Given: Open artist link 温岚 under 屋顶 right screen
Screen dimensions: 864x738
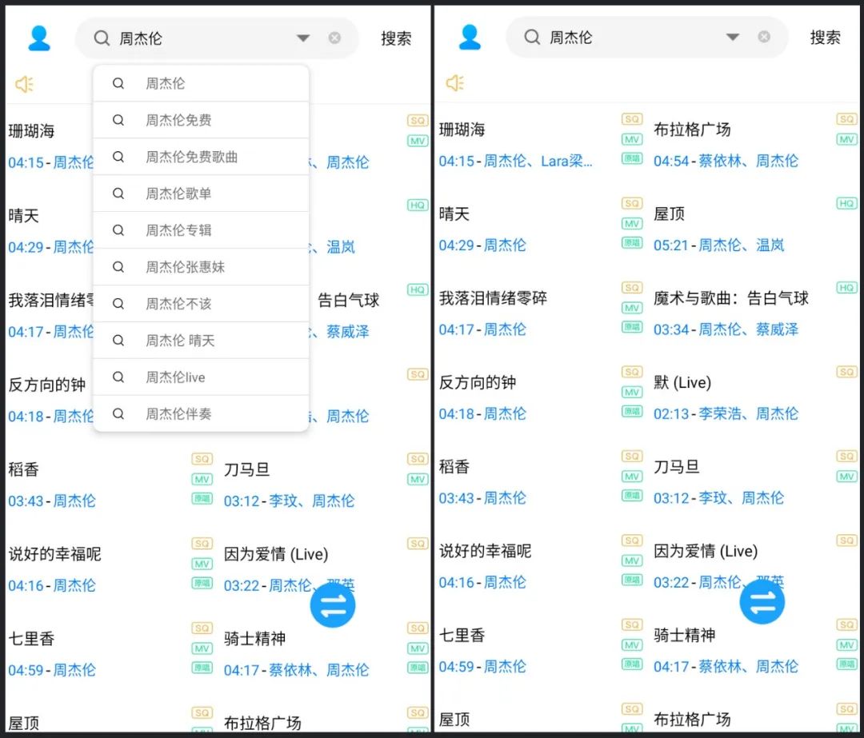Looking at the screenshot, I should [x=770, y=245].
